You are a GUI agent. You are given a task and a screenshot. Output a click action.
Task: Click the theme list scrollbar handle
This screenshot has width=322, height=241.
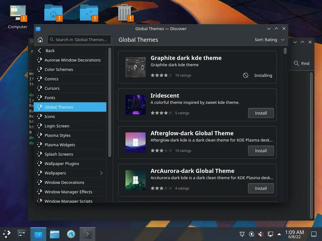285,51
